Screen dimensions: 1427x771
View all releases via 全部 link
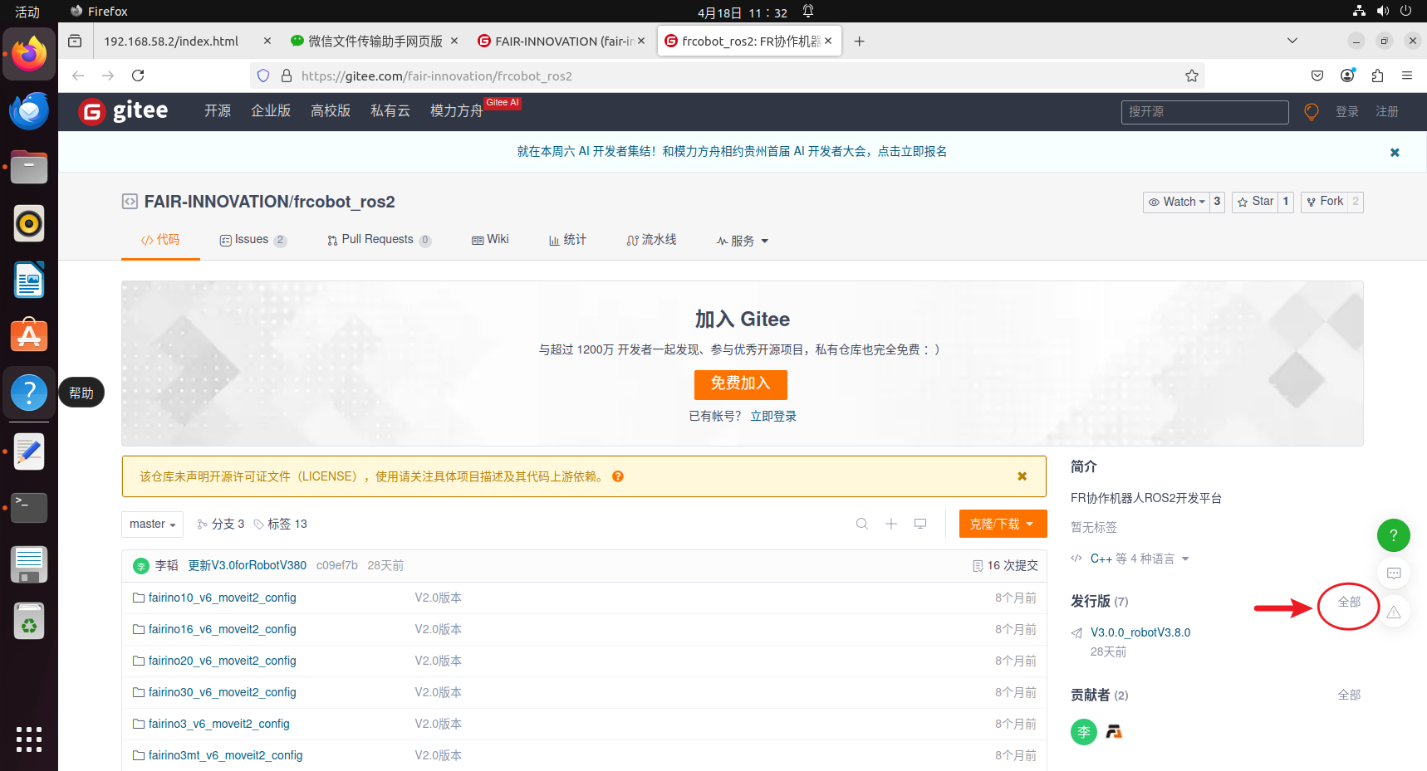tap(1349, 602)
